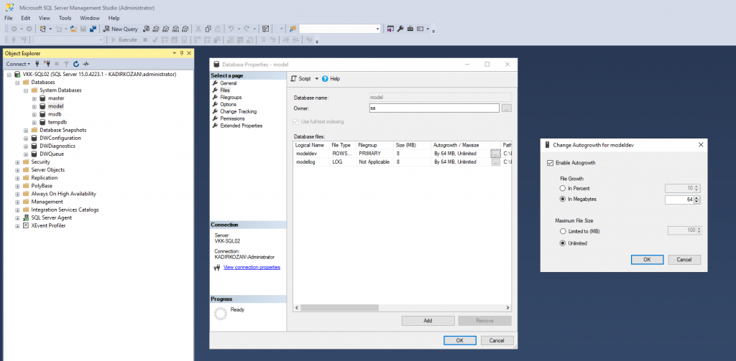
Task: Increase the In Megabytes spinner value
Action: pos(697,197)
